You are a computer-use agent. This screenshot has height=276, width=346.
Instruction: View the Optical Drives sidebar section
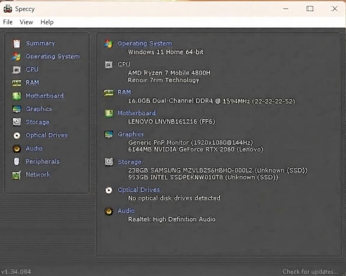tap(47, 135)
